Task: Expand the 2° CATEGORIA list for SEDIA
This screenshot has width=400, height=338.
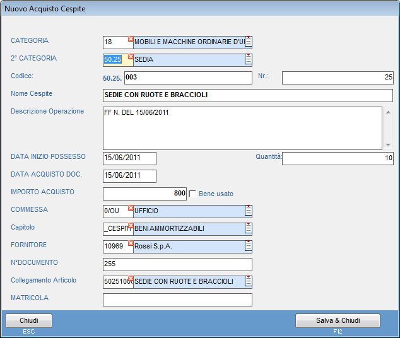Action: (249, 60)
